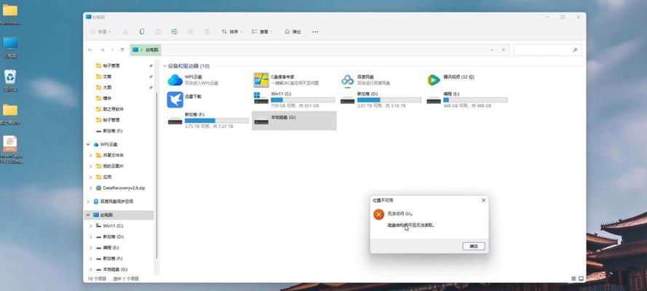Image resolution: width=647 pixels, height=291 pixels.
Task: Switch to details view in status bar
Action: (573, 279)
